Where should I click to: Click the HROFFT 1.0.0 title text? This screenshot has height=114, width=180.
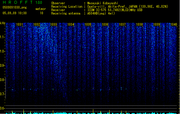[x=22, y=2]
